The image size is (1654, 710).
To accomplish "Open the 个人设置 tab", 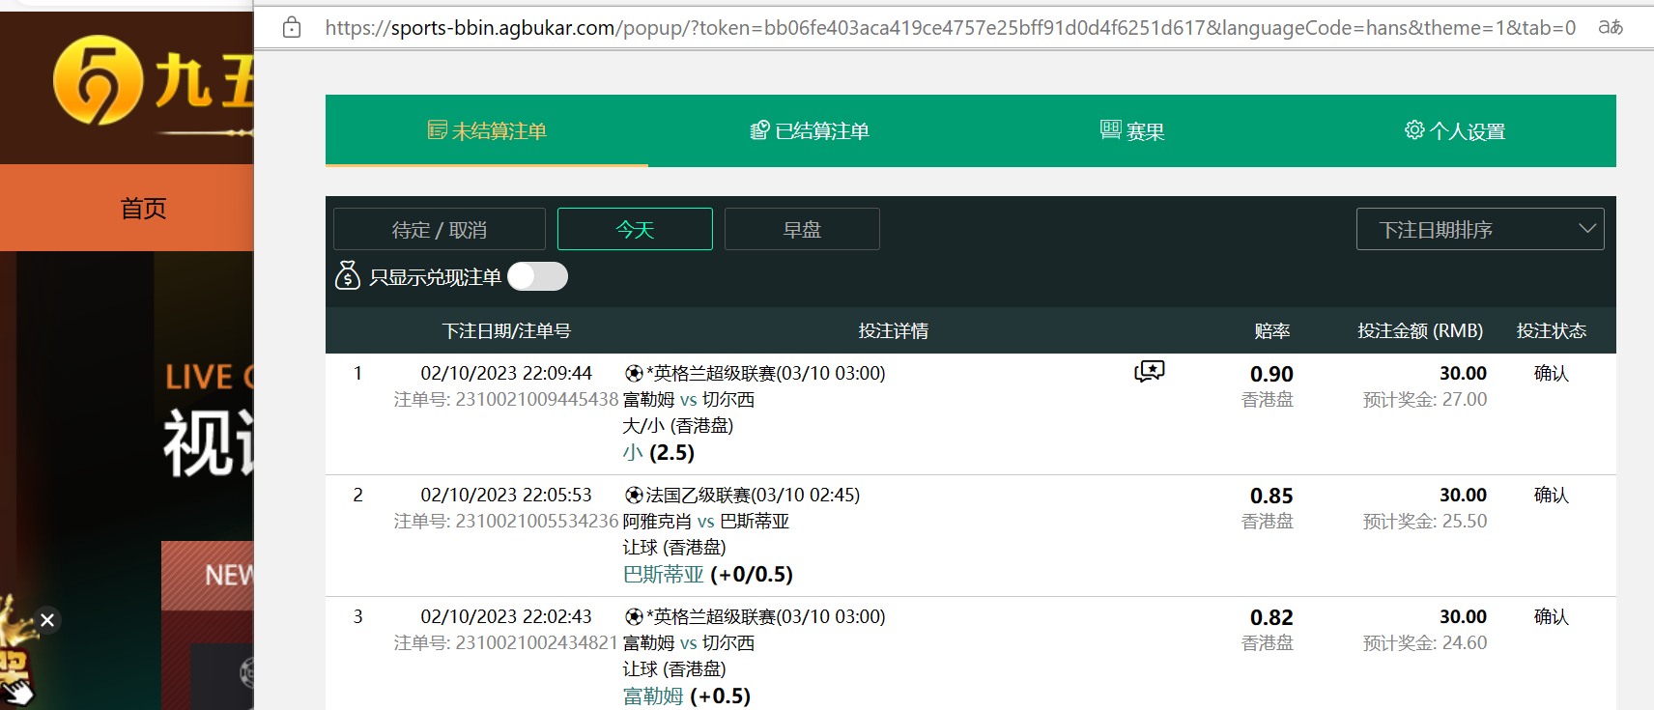I will click(x=1455, y=130).
